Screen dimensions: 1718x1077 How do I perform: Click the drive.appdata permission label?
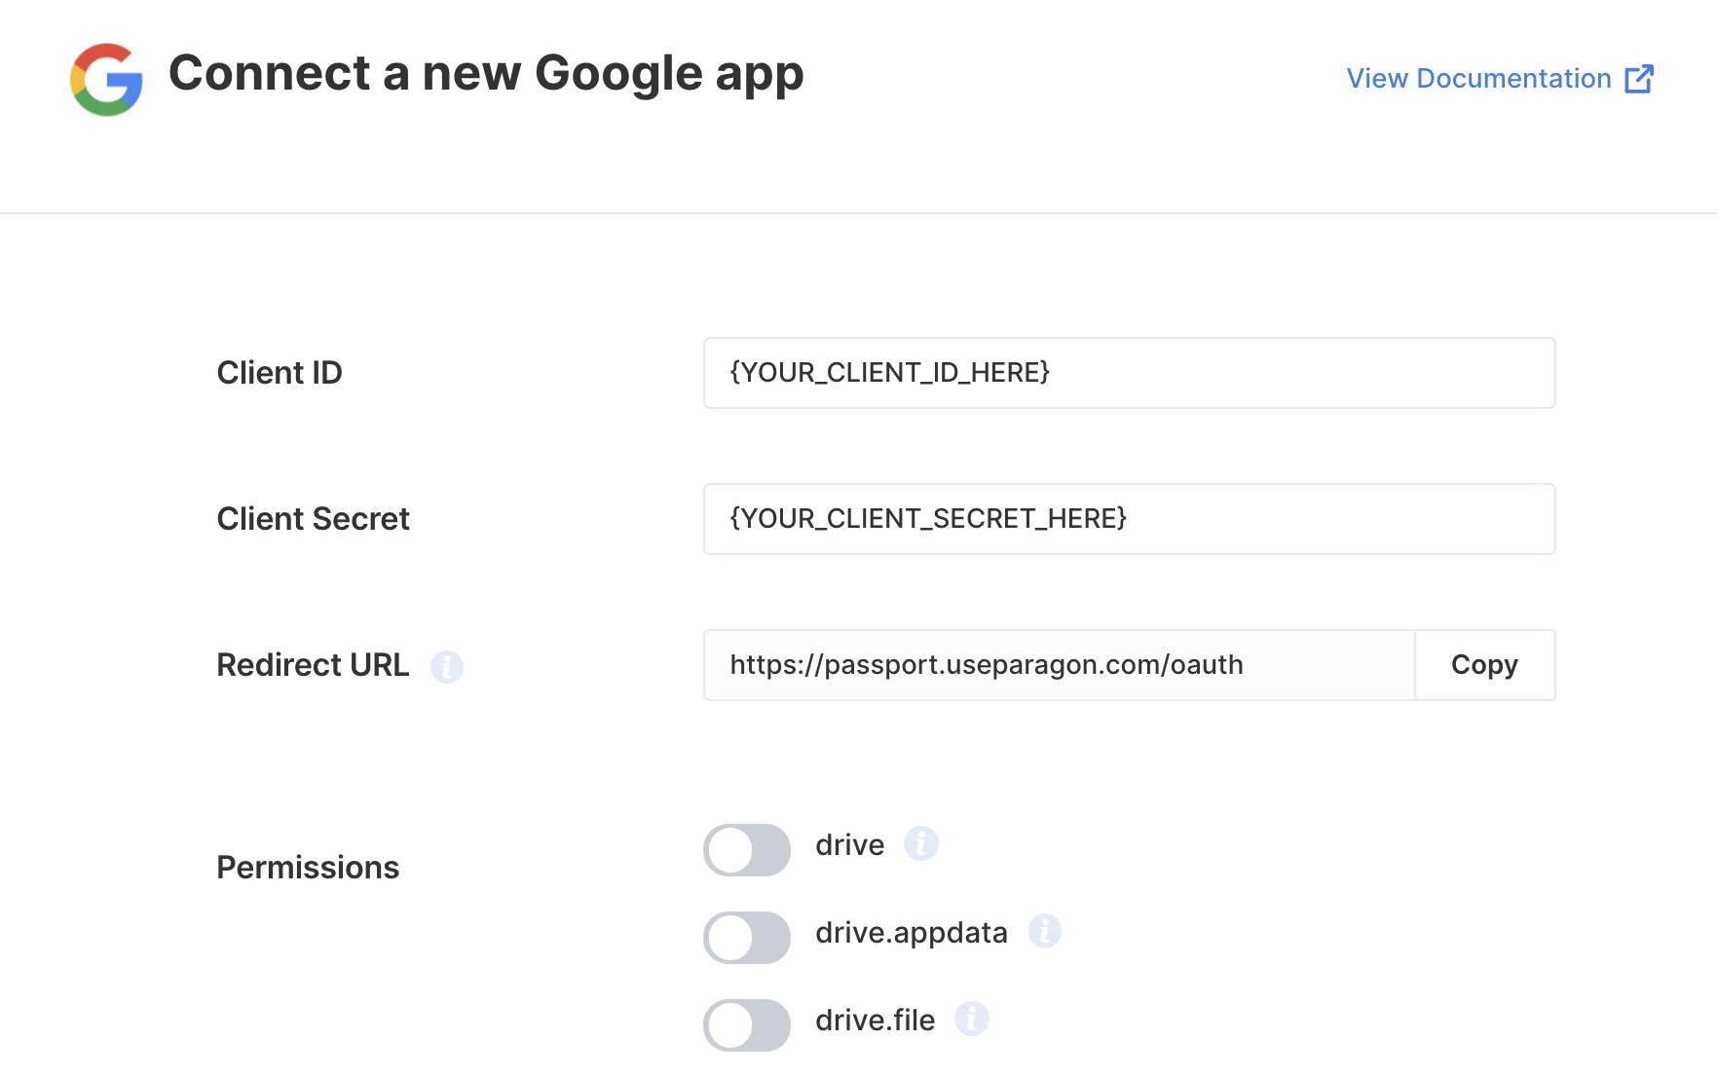coord(912,933)
